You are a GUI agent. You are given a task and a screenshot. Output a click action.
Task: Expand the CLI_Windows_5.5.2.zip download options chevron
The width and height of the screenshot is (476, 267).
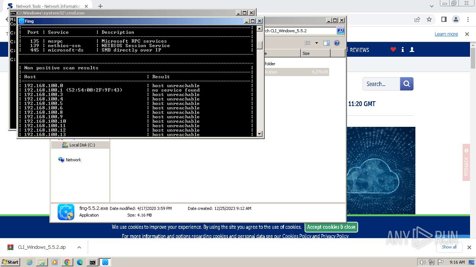click(x=79, y=247)
